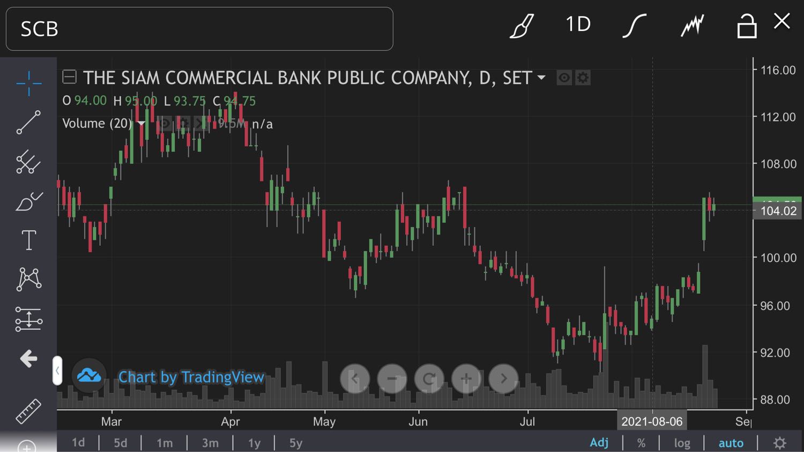Viewport: 804px width, 452px height.
Task: Click the Jun label on time axis
Action: tap(418, 421)
